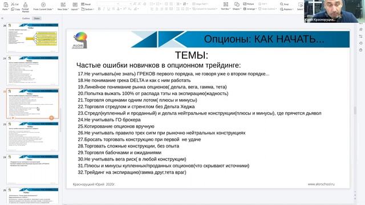Select slide 25 thumbnail
The height and width of the screenshot is (205, 365).
click(x=33, y=196)
